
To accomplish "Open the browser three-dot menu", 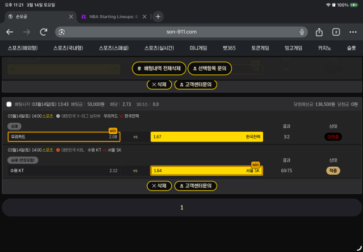I will [x=353, y=32].
